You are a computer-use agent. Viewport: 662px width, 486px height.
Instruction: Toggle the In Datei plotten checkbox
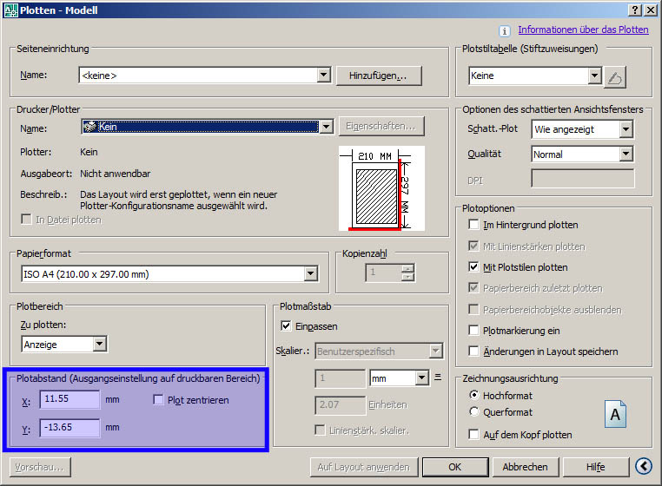[x=26, y=220]
